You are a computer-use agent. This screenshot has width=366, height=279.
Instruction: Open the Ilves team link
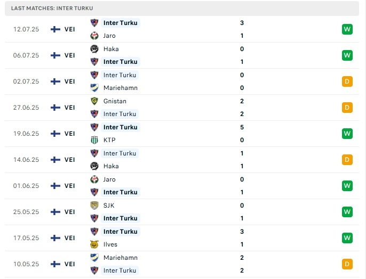110,244
